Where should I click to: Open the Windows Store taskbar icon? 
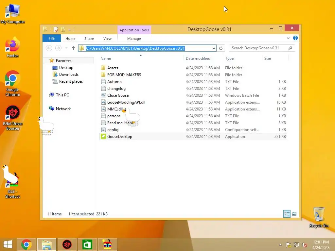pos(87,244)
